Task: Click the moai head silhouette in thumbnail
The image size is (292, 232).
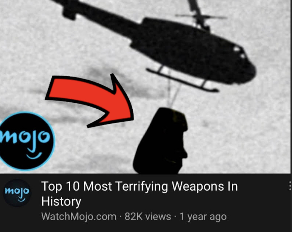Action: coord(160,141)
